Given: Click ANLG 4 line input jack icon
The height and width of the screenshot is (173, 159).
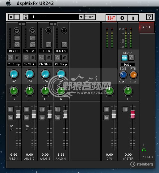Looking at the screenshot, I should [64, 31].
